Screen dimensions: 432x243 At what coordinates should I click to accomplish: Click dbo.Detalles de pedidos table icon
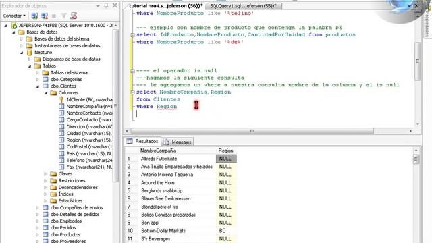46,215
